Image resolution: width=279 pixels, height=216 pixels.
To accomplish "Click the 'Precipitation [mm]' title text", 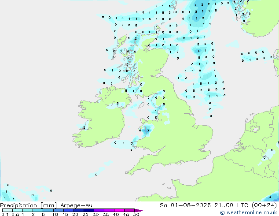I will (x=28, y=205).
